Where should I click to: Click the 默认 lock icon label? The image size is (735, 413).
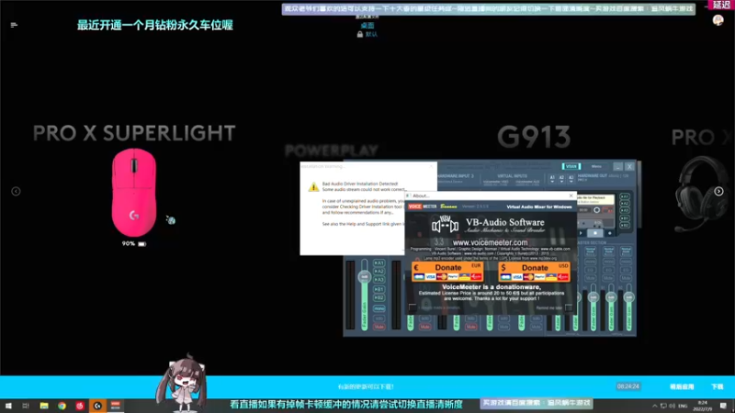pyautogui.click(x=367, y=34)
